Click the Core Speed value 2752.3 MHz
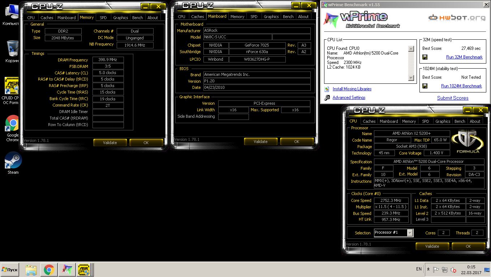Screen dimensions: 491x277 coord(391,200)
